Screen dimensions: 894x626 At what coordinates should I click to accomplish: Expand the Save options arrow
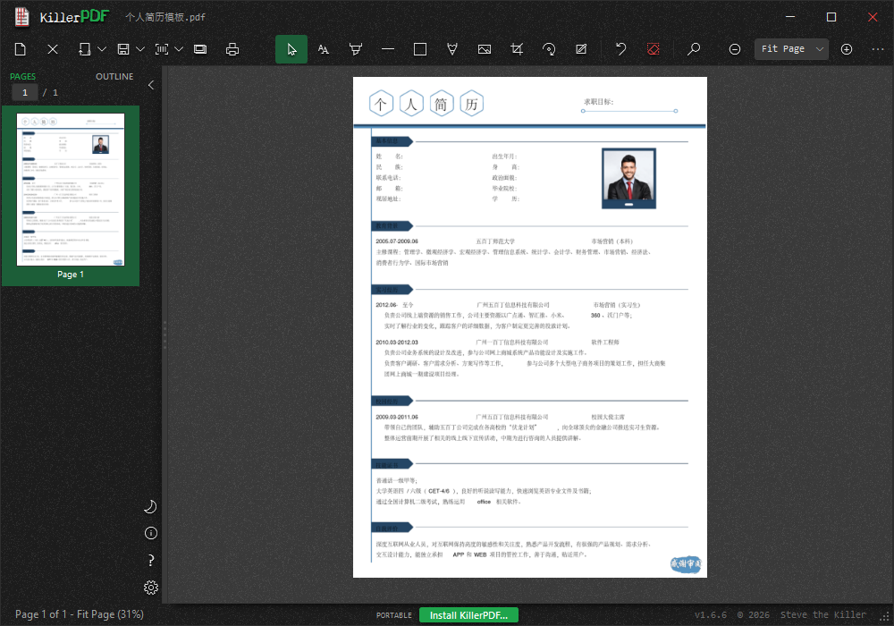pyautogui.click(x=140, y=49)
